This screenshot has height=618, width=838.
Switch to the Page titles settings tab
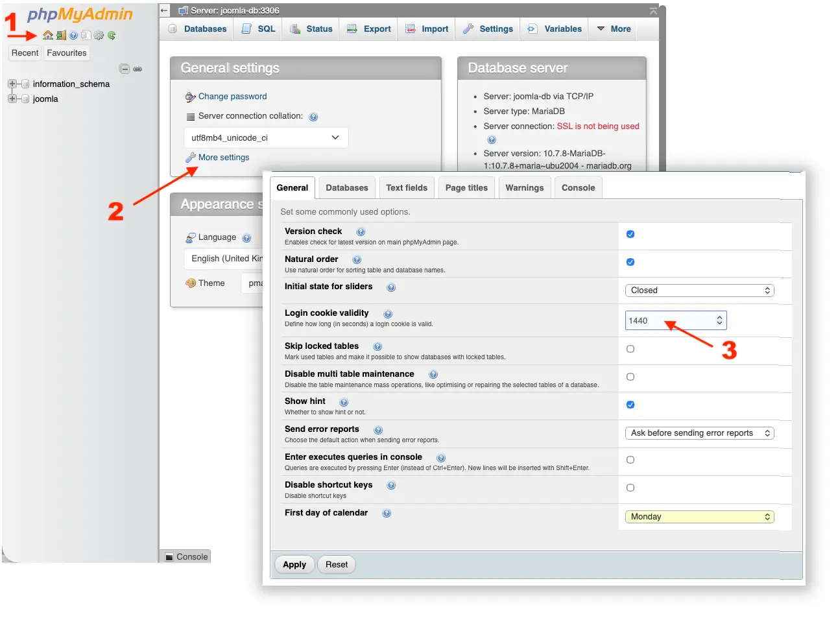466,188
